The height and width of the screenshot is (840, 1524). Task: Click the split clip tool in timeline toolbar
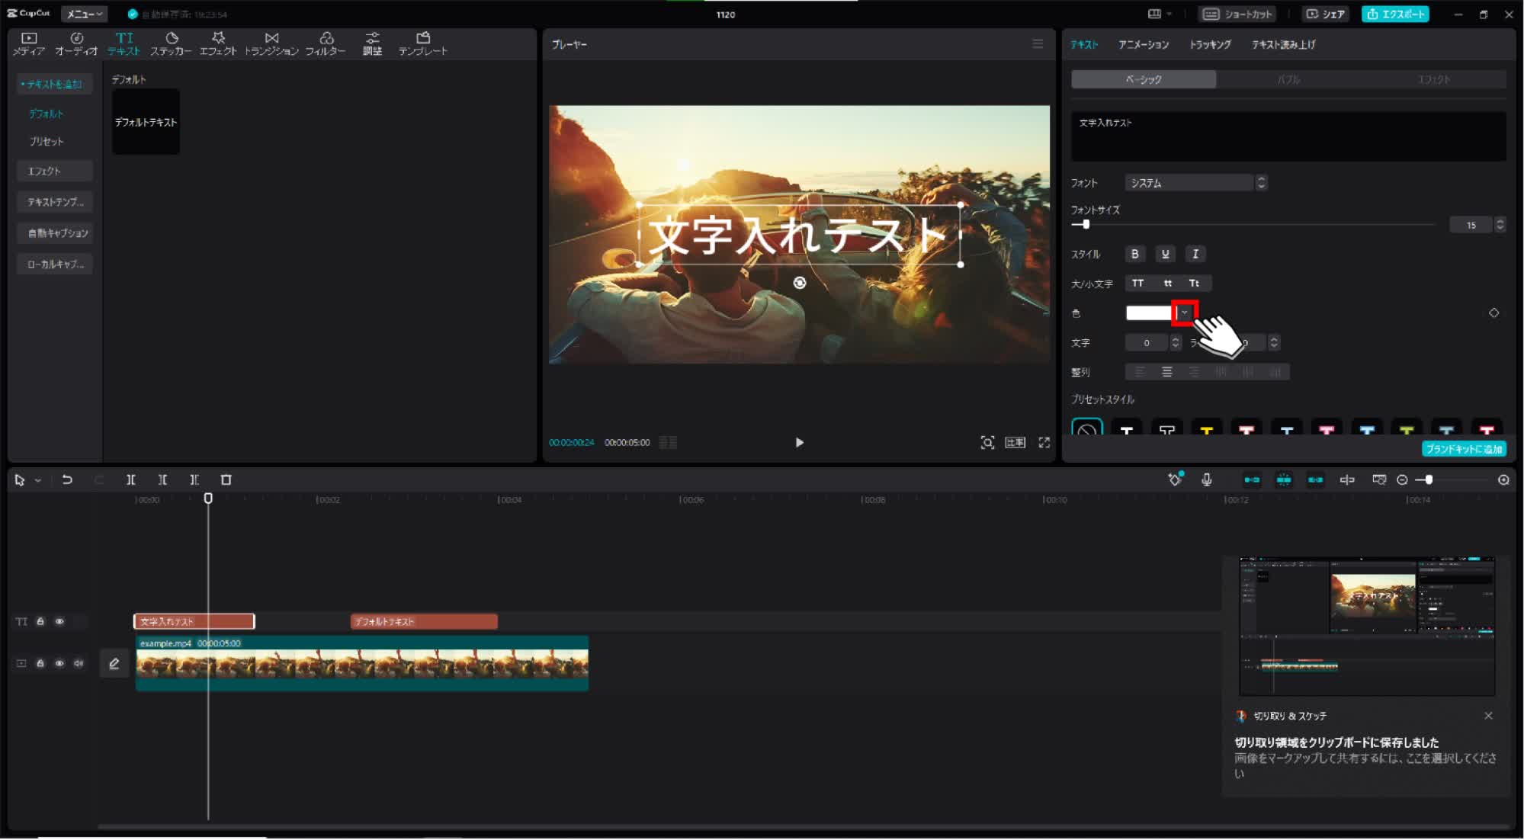click(x=131, y=480)
